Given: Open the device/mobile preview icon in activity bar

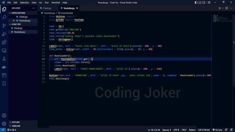Looking at the screenshot, I should [x=4, y=84].
